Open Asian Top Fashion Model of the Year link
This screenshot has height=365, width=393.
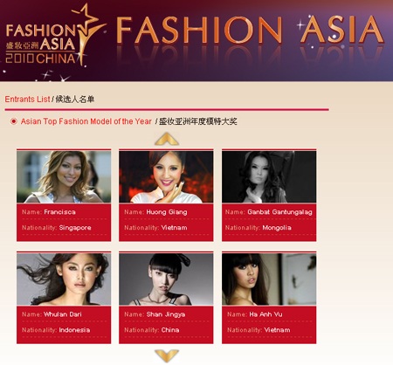pos(86,121)
